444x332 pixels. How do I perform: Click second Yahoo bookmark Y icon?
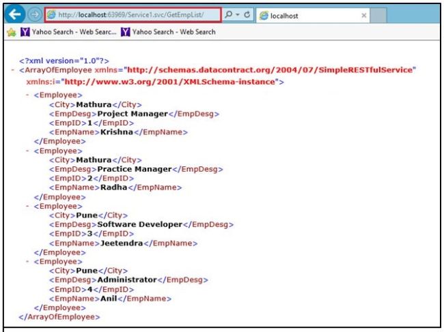click(126, 32)
